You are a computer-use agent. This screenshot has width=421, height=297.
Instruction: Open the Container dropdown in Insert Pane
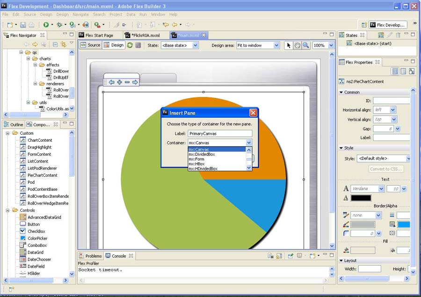coord(249,143)
